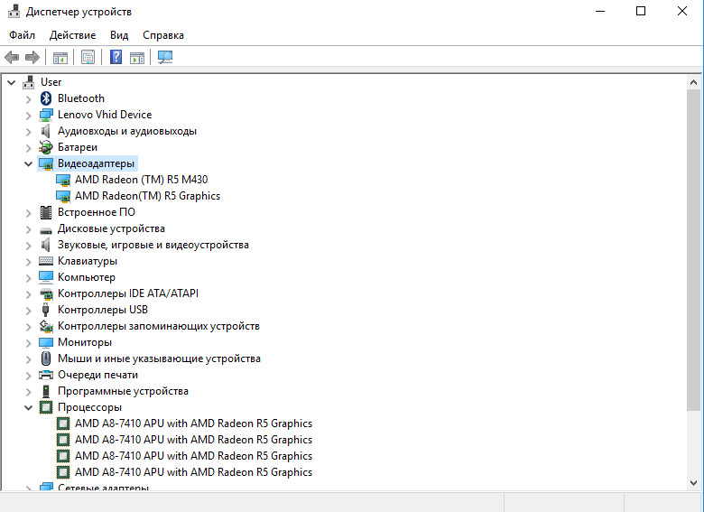Select AMD Radeon(TM) R5 Graphics label
Image resolution: width=704 pixels, height=512 pixels.
[148, 196]
